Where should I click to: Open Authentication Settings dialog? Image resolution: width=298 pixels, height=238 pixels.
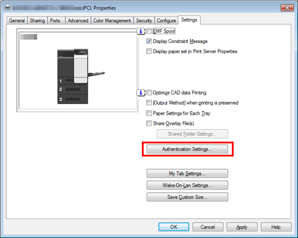(x=187, y=149)
